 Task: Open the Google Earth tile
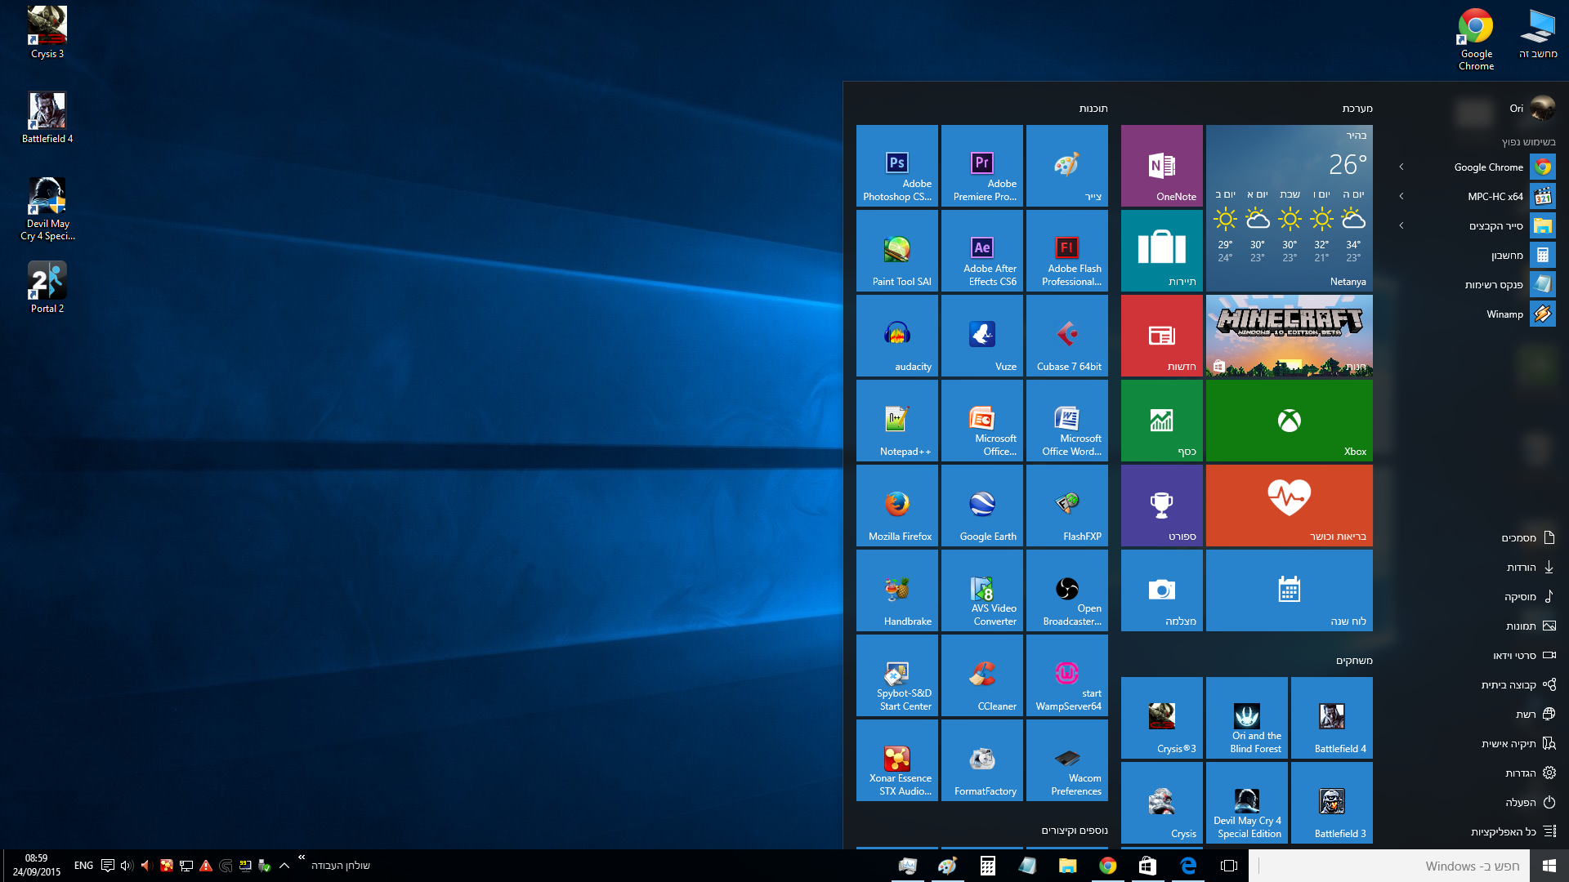(x=982, y=506)
